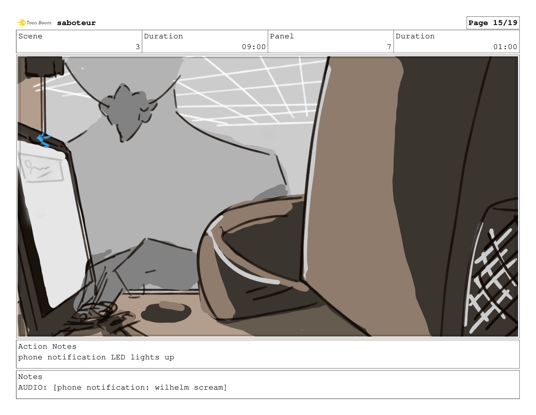Select the 'AUDIO: [phone notification: wilhelm scream]' line
Viewport: 536px width, 415px height.
122,387
